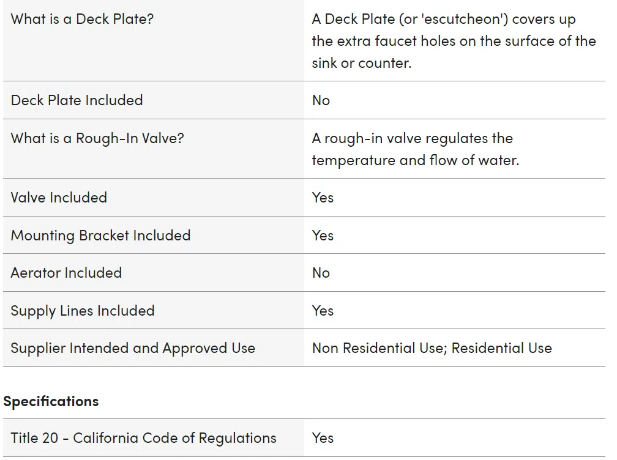Image resolution: width=617 pixels, height=460 pixels.
Task: Click the 'Mounting Bracket Included' label
Action: point(101,236)
